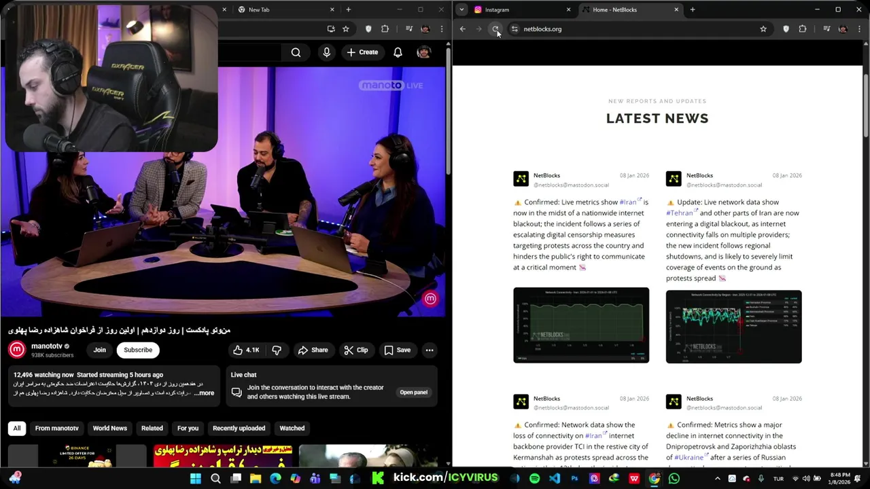Viewport: 870px width, 489px height.
Task: Open Windows taskbar search
Action: 215,479
